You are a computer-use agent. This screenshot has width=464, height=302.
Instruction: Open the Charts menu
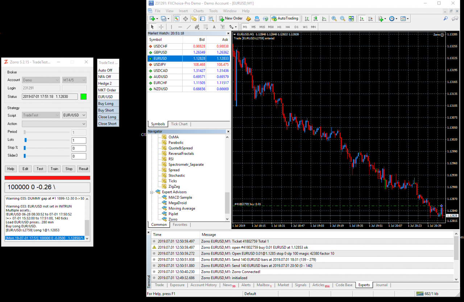198,11
